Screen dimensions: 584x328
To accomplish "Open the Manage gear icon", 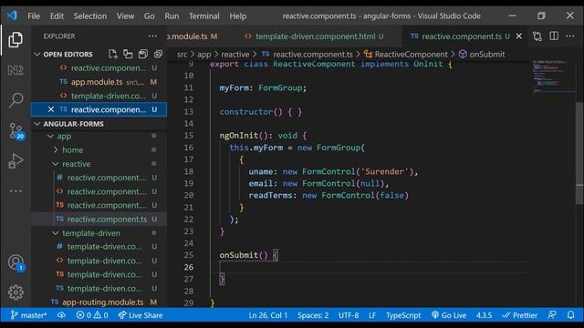I will [x=16, y=292].
